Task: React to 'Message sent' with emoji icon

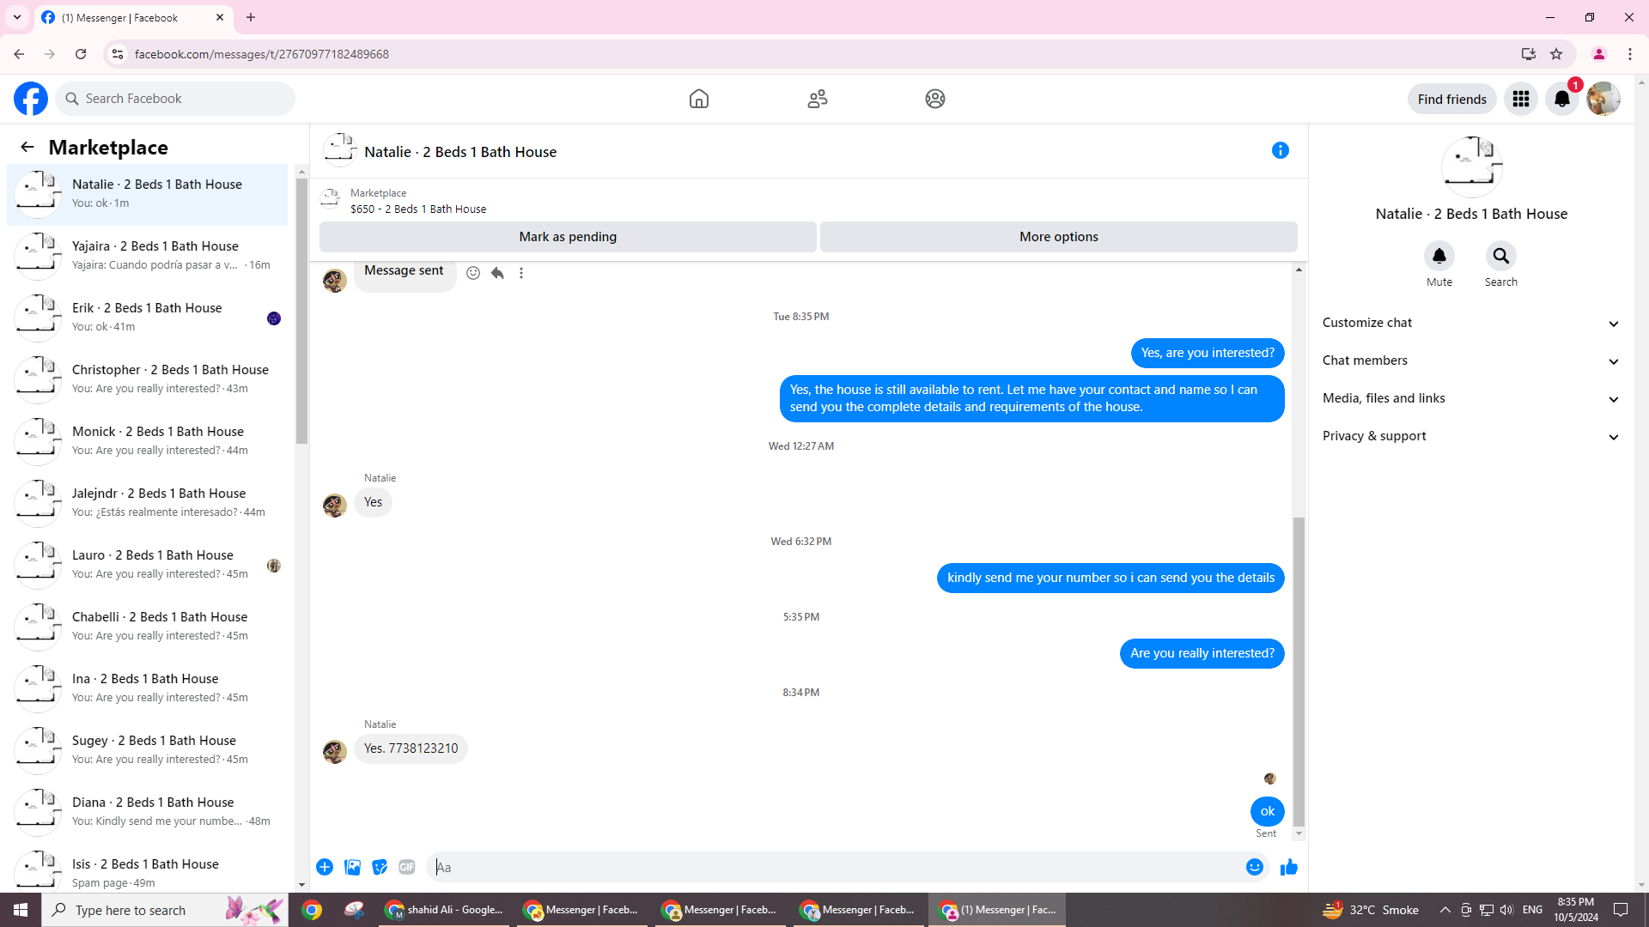Action: click(473, 273)
